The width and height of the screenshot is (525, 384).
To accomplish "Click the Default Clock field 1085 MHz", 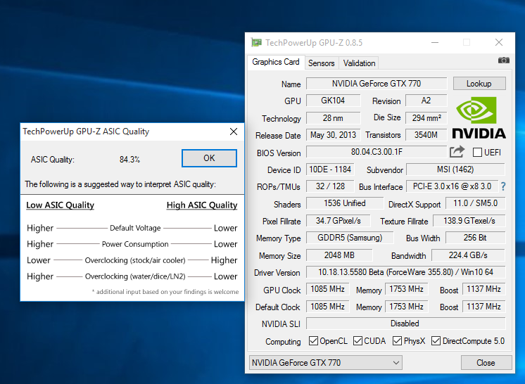I will [327, 307].
